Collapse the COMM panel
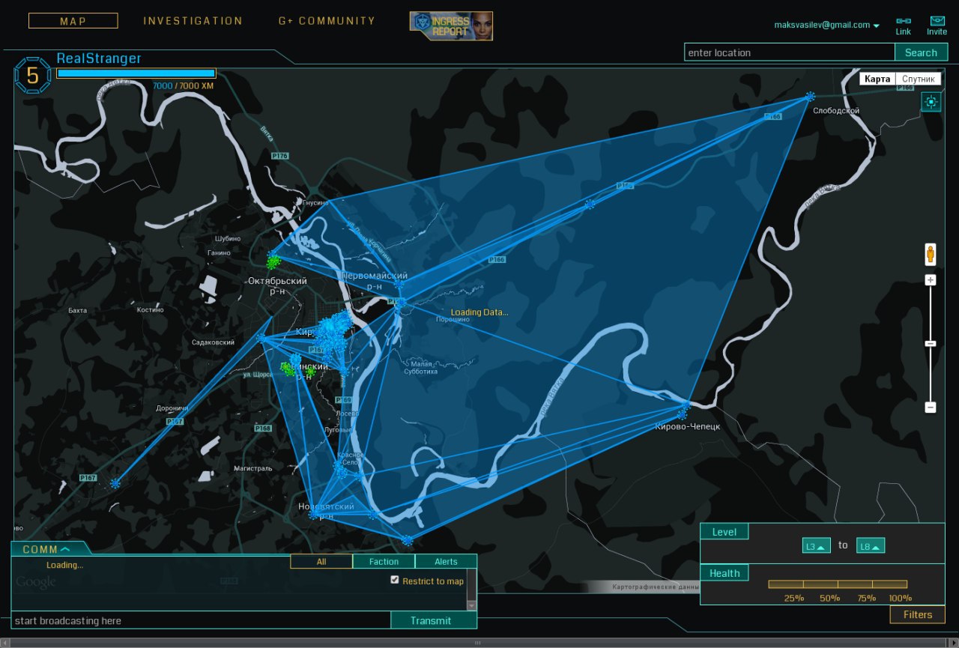Screen dimensions: 959x648 50,549
